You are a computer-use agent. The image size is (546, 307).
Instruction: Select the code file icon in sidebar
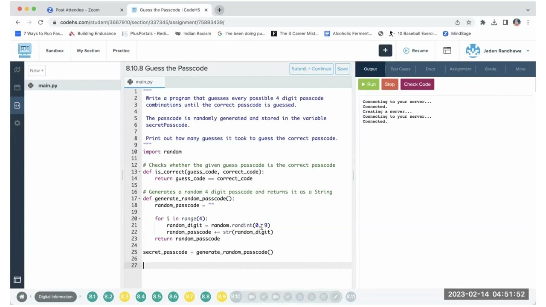coord(17,105)
